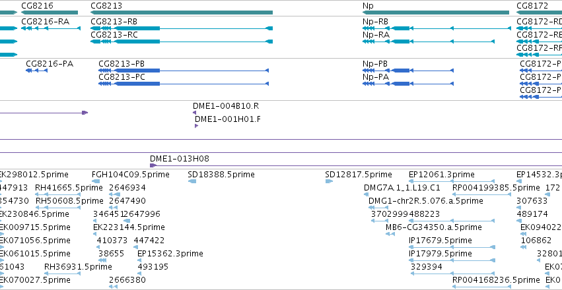This screenshot has height=290, width=562.
Task: Click the SD12817.5prime EST marker
Action: [x=330, y=181]
